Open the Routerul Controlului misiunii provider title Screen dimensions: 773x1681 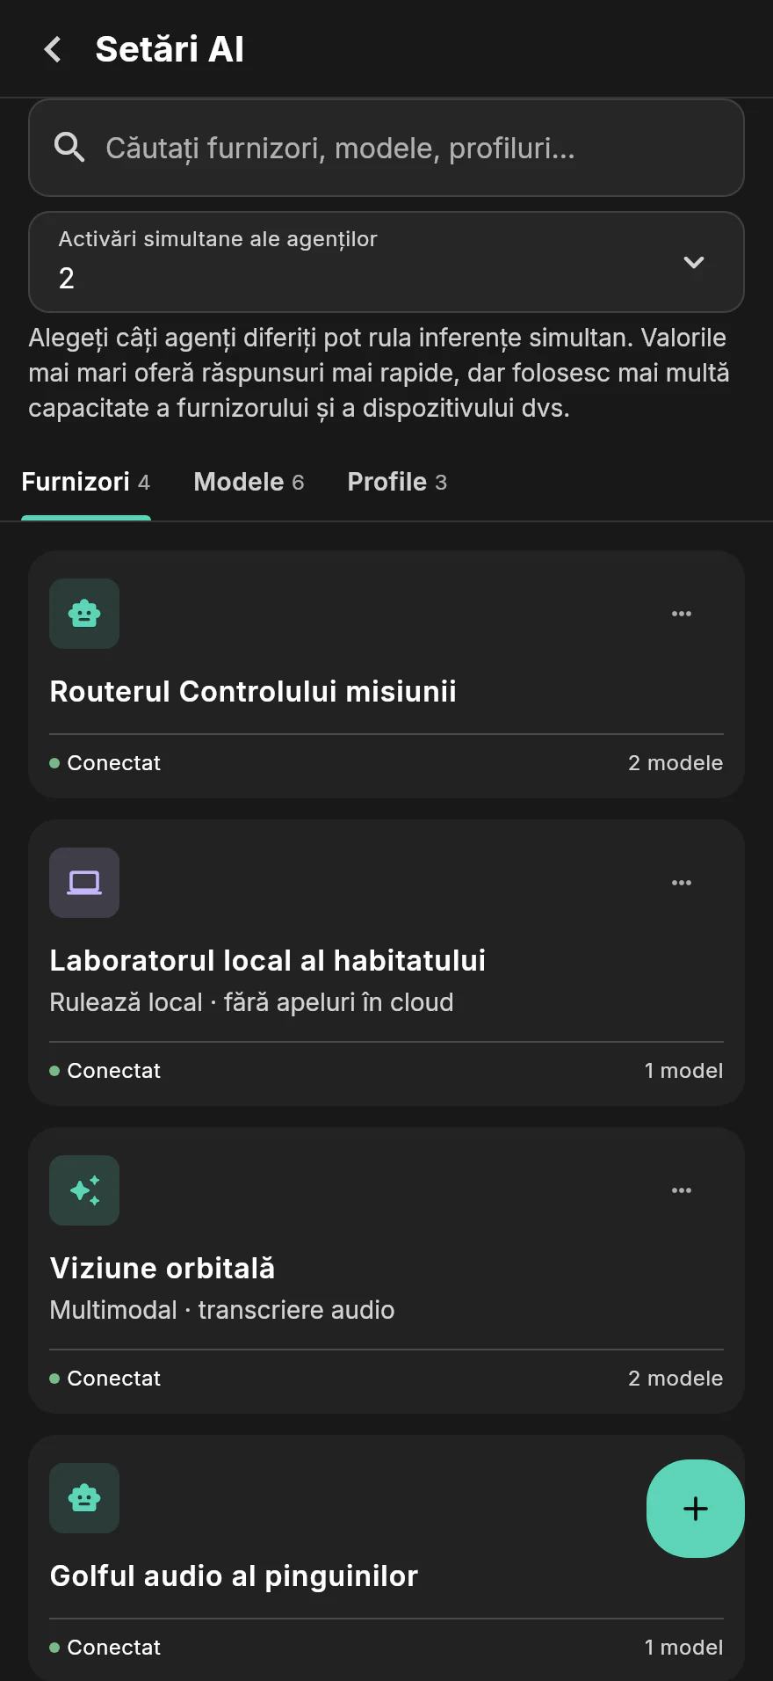pyautogui.click(x=253, y=691)
